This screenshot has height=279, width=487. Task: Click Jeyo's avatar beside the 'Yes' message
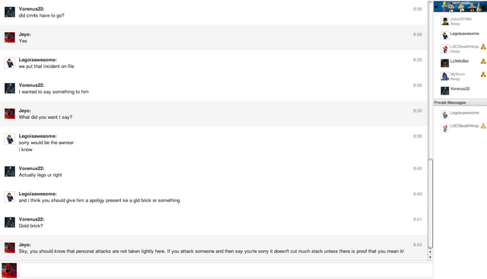pos(10,37)
